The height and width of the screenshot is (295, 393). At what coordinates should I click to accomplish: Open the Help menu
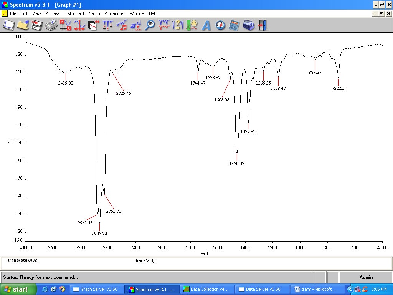(153, 13)
